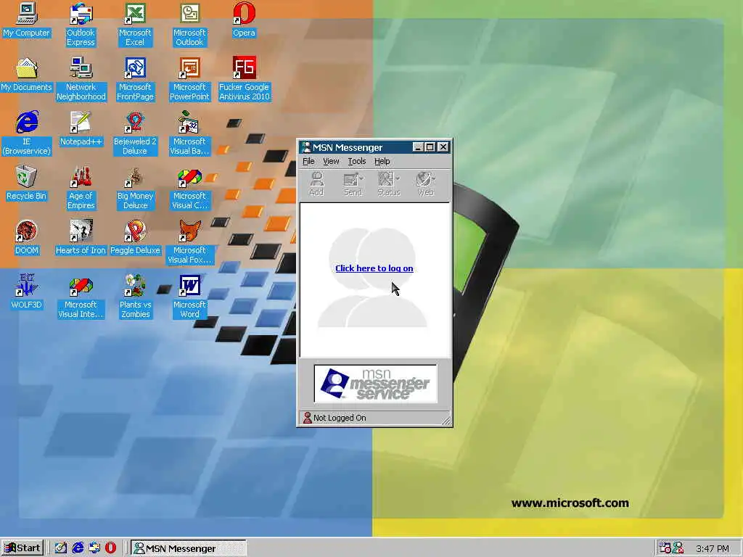Click the 3:47 PM taskbar clock
743x557 pixels.
[x=713, y=548]
